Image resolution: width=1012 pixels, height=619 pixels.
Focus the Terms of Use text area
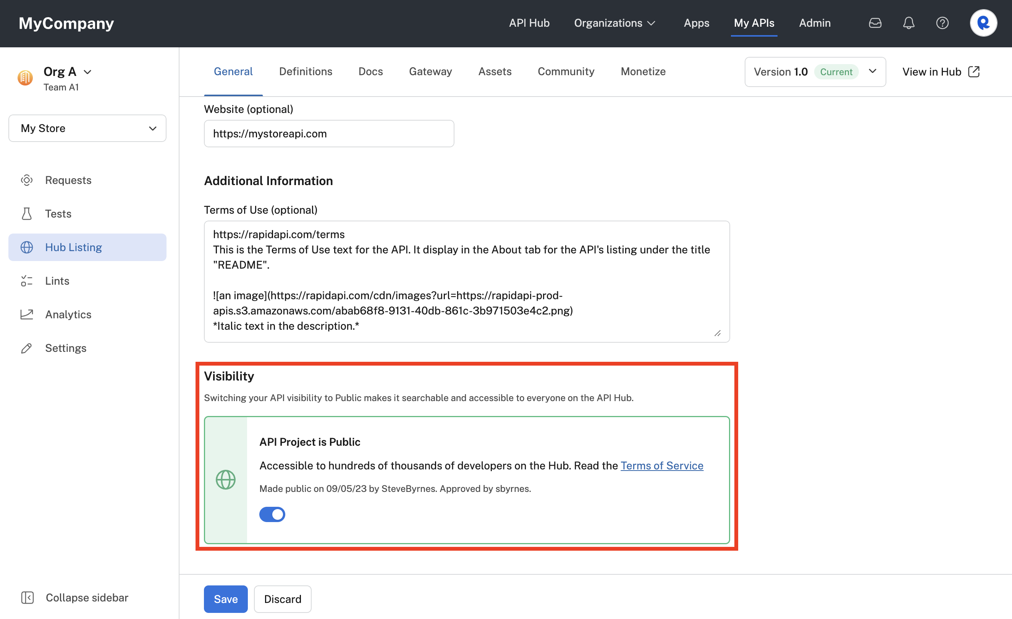(x=467, y=282)
